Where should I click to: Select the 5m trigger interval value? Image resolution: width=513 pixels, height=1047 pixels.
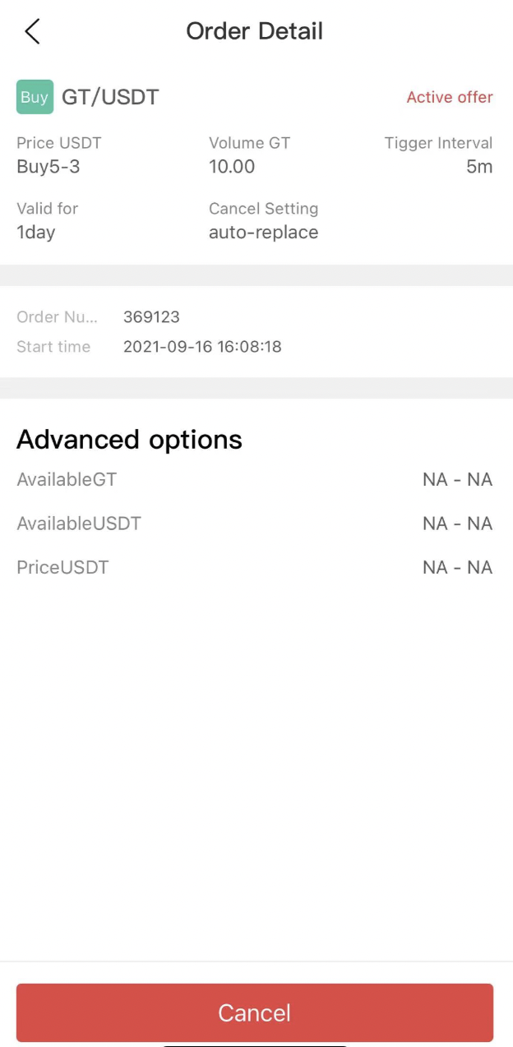tap(479, 167)
